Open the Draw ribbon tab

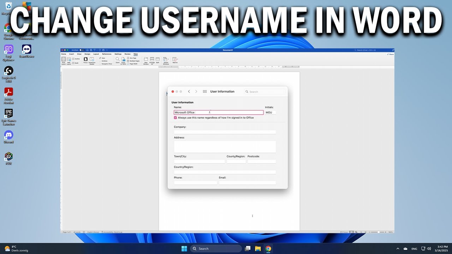click(79, 54)
